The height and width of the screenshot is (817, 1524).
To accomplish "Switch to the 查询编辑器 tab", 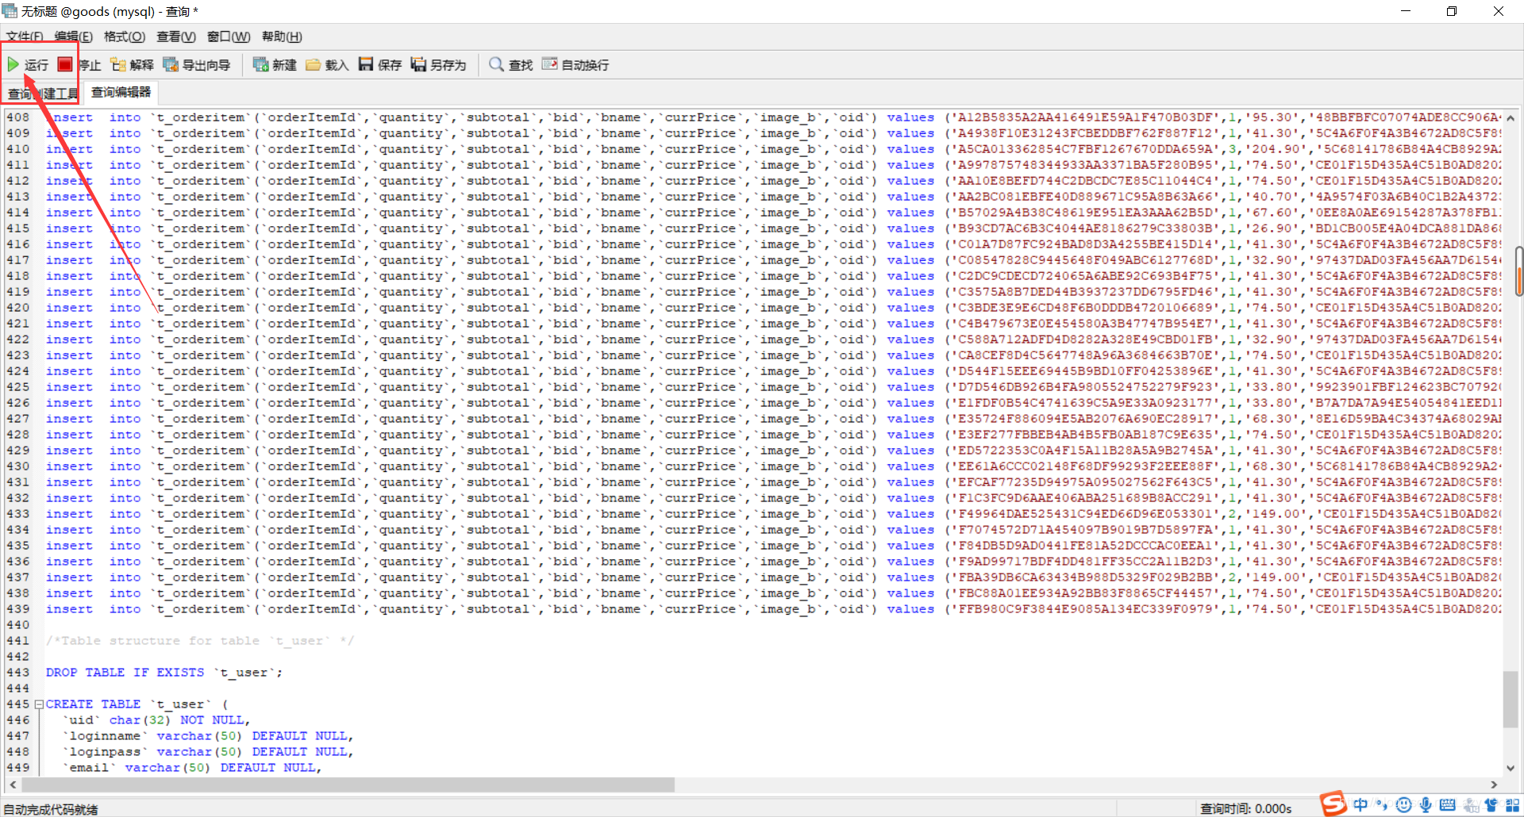I will click(x=121, y=92).
